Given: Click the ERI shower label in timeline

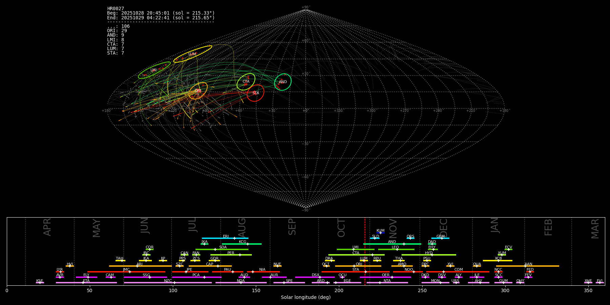Looking at the screenshot, I should point(226,237).
